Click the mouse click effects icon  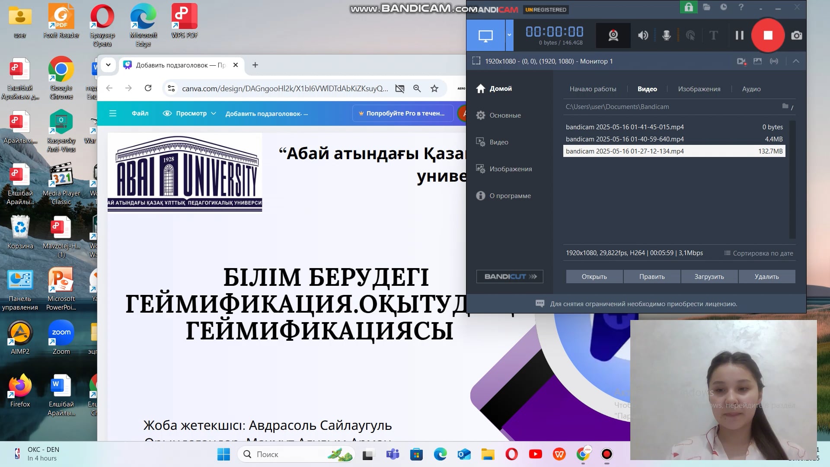tap(690, 35)
